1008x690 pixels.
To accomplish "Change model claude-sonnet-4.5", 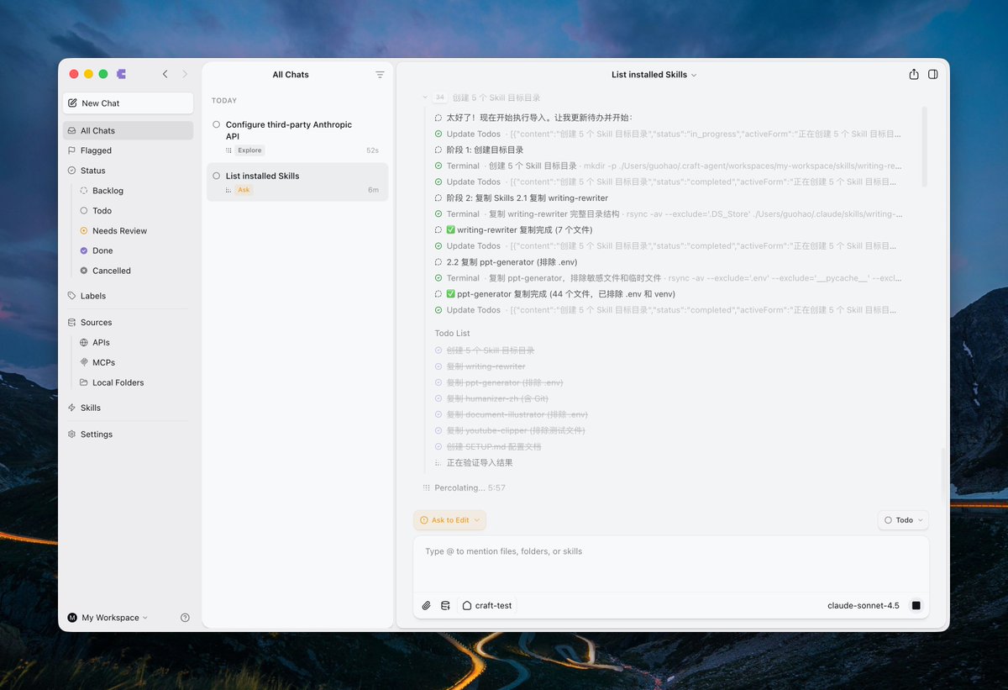I will (864, 605).
